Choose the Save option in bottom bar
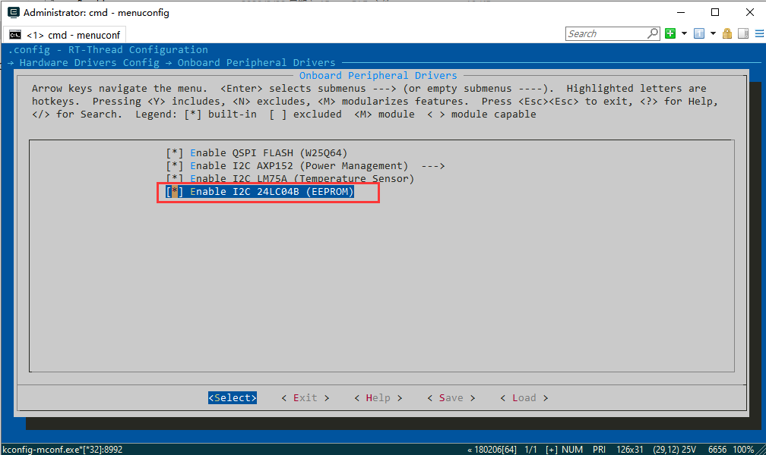Viewport: 766px width, 455px height. click(451, 398)
